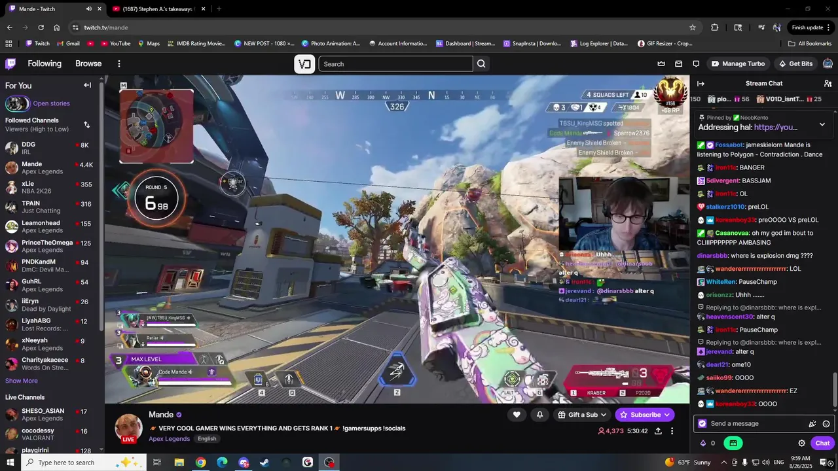Click the English language tag

[x=207, y=439]
